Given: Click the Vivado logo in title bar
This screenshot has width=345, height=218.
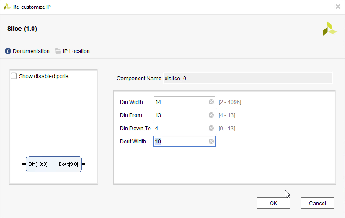Looking at the screenshot, I should (x=7, y=7).
